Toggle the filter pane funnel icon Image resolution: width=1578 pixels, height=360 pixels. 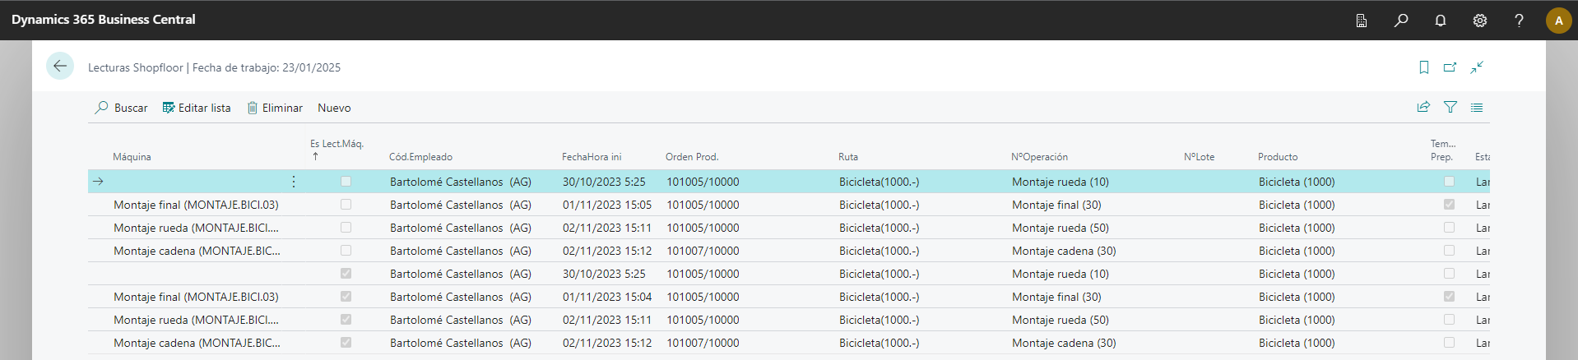[x=1450, y=108]
